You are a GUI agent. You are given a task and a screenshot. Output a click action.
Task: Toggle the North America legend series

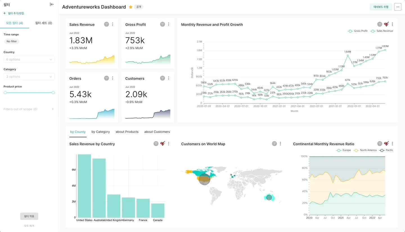tap(365, 150)
